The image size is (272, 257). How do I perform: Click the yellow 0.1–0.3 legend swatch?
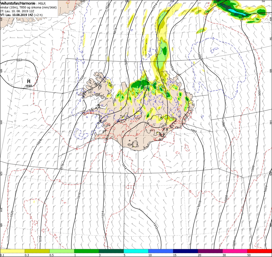pos(12,251)
